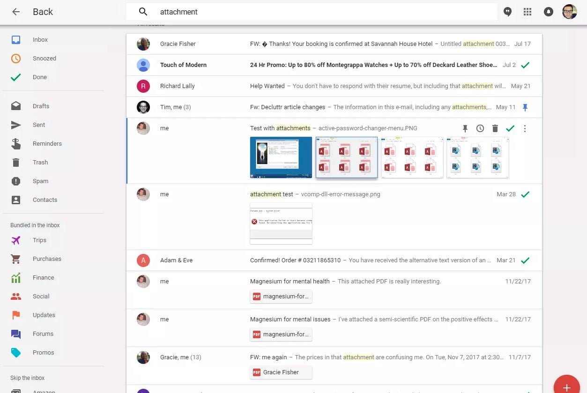
Task: Delete the 'Test with attachments' email
Action: pos(495,128)
